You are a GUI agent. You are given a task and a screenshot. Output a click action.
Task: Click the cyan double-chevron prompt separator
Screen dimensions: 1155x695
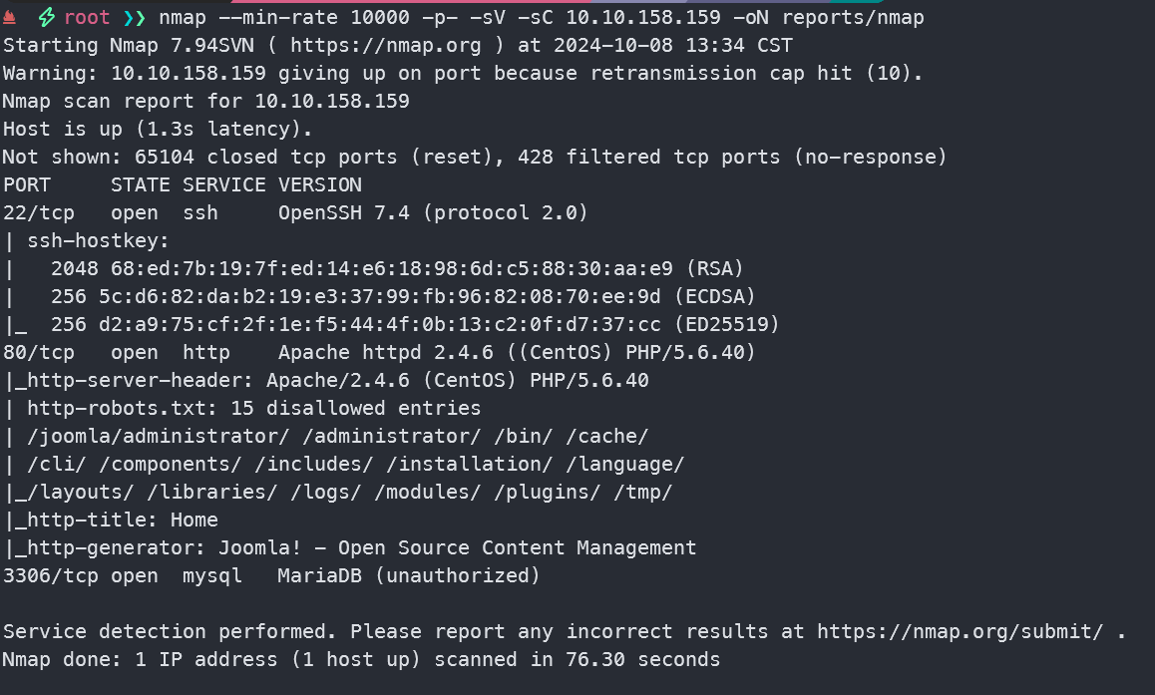[133, 18]
